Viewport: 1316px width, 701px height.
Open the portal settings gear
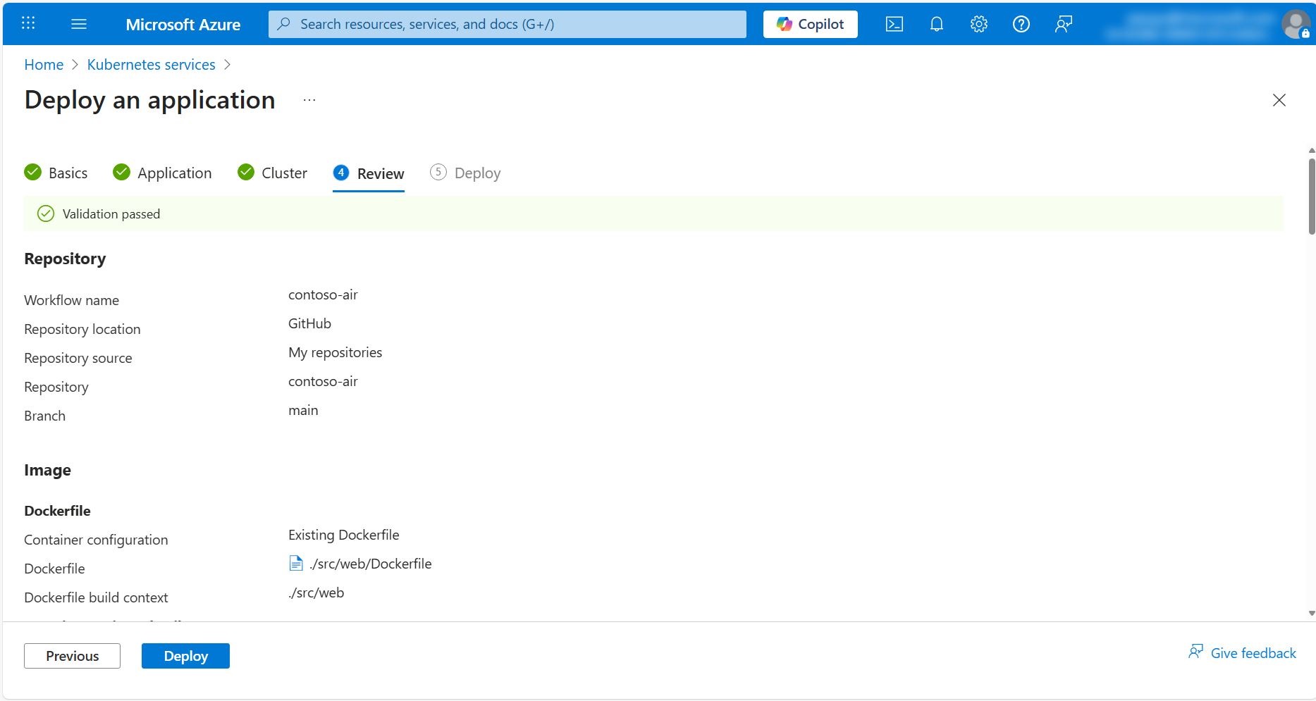point(978,23)
